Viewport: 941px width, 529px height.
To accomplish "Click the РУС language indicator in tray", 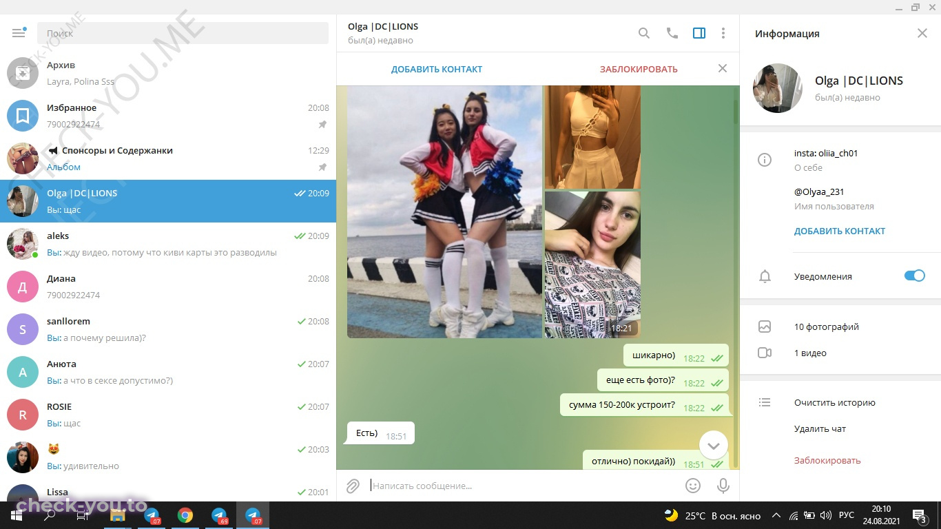I will (x=847, y=515).
